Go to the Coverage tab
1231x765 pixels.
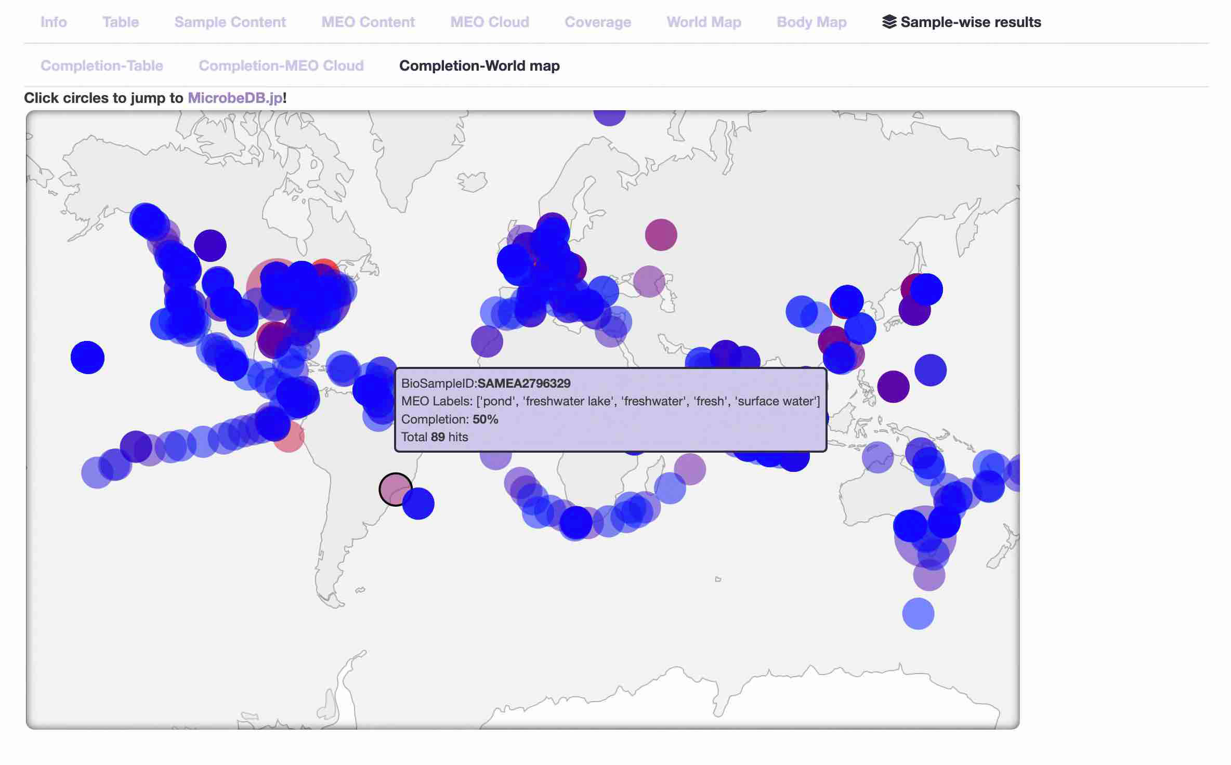coord(598,22)
